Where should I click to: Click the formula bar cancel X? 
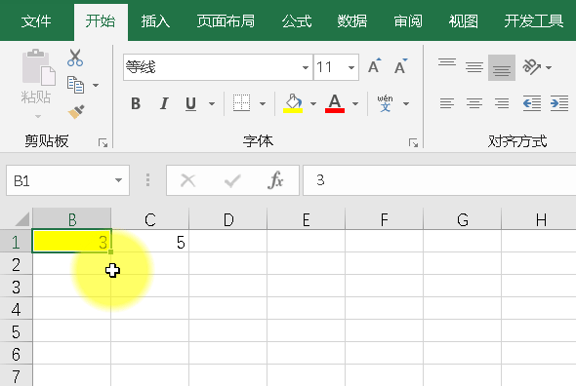pos(188,180)
